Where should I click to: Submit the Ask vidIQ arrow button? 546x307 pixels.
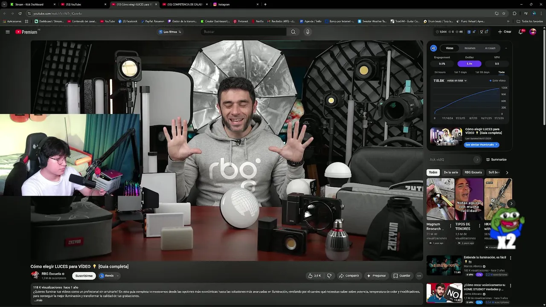pyautogui.click(x=477, y=159)
